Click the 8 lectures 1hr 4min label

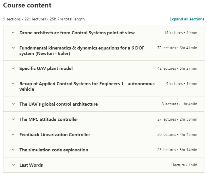click(x=179, y=104)
